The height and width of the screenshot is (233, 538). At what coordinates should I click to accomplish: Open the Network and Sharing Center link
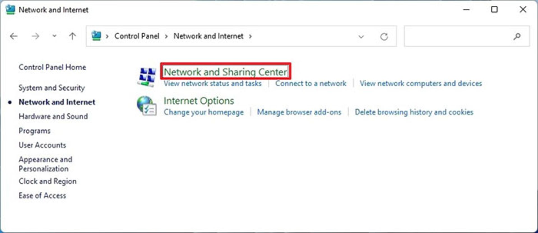coord(225,72)
